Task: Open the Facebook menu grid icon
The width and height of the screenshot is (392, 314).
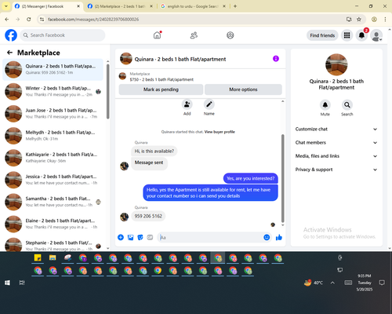Action: tap(347, 35)
